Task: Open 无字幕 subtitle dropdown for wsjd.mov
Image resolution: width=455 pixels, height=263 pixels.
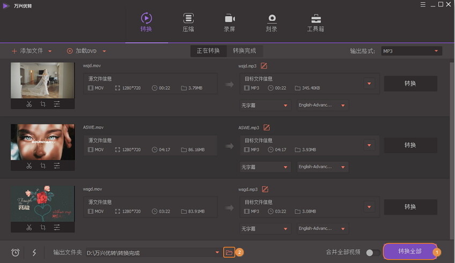Action: click(x=265, y=105)
